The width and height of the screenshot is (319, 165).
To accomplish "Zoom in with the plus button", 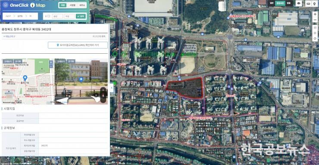I will [x=315, y=14].
